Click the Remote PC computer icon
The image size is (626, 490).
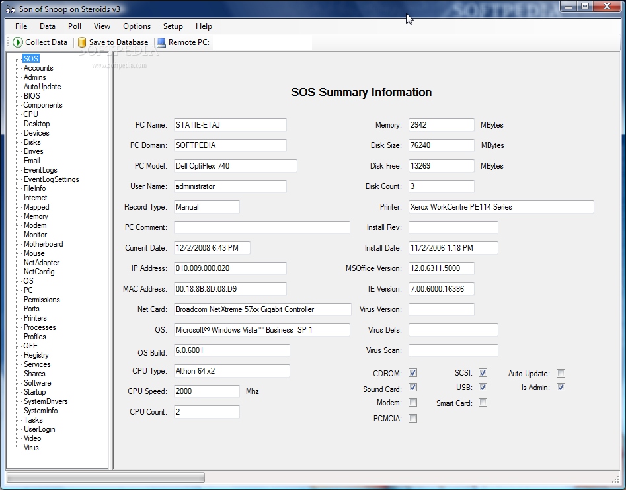coord(161,42)
